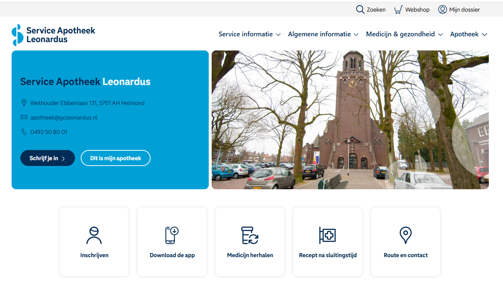Open the Apotheek dropdown menu
Image resolution: width=503 pixels, height=284 pixels.
point(468,34)
